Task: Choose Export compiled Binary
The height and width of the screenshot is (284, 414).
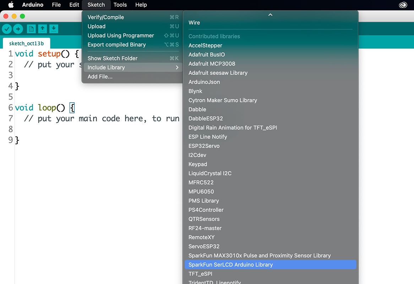Action: tap(133, 45)
